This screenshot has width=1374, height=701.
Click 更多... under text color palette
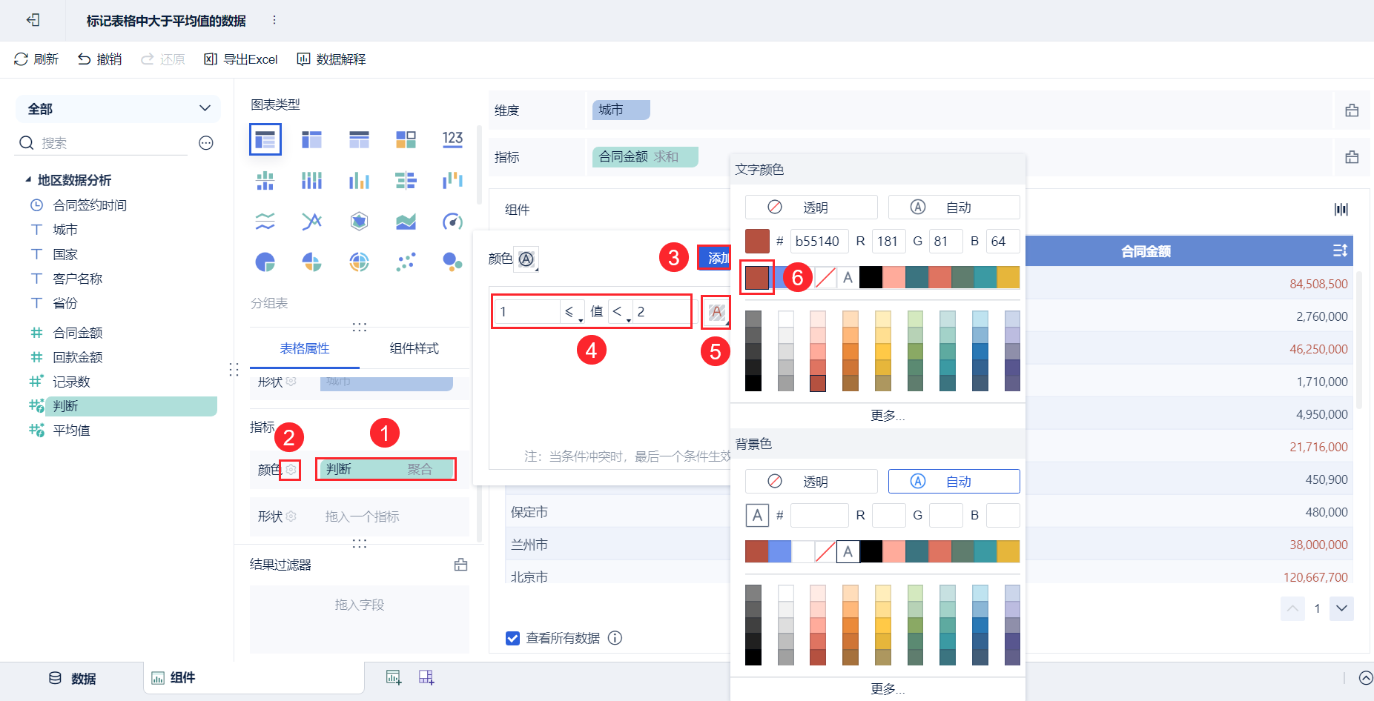887,415
